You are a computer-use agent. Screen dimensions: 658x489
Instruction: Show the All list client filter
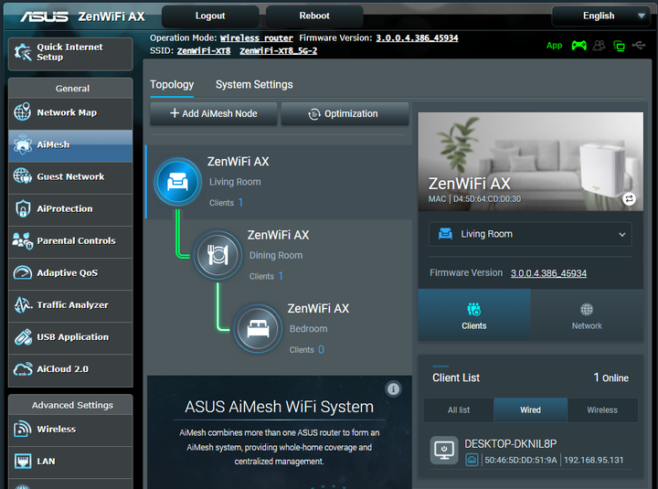coord(459,410)
